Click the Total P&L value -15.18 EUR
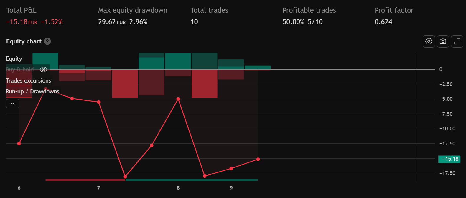 [x=22, y=22]
